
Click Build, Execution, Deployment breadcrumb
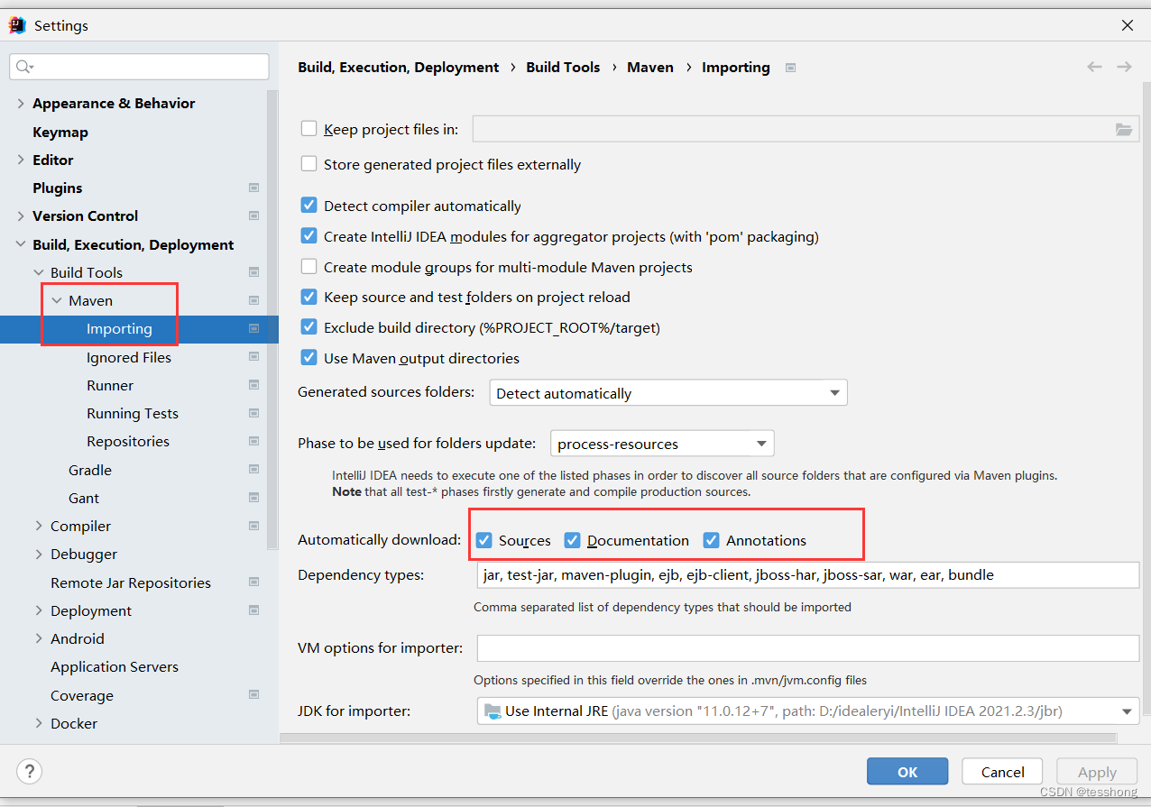pyautogui.click(x=399, y=67)
